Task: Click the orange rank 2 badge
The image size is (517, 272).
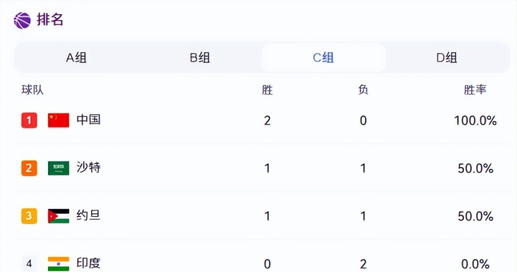Action: click(x=29, y=168)
